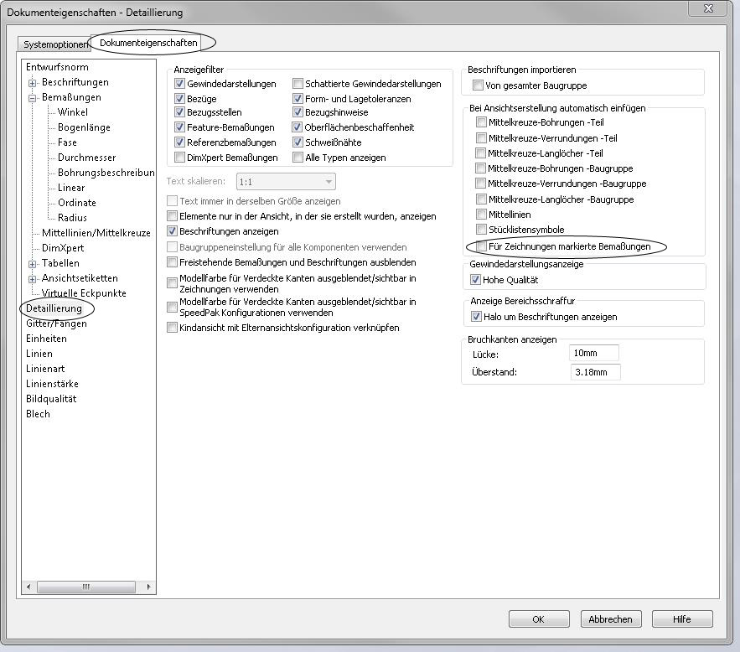The width and height of the screenshot is (740, 652).
Task: Select Radius tree item
Action: (72, 218)
